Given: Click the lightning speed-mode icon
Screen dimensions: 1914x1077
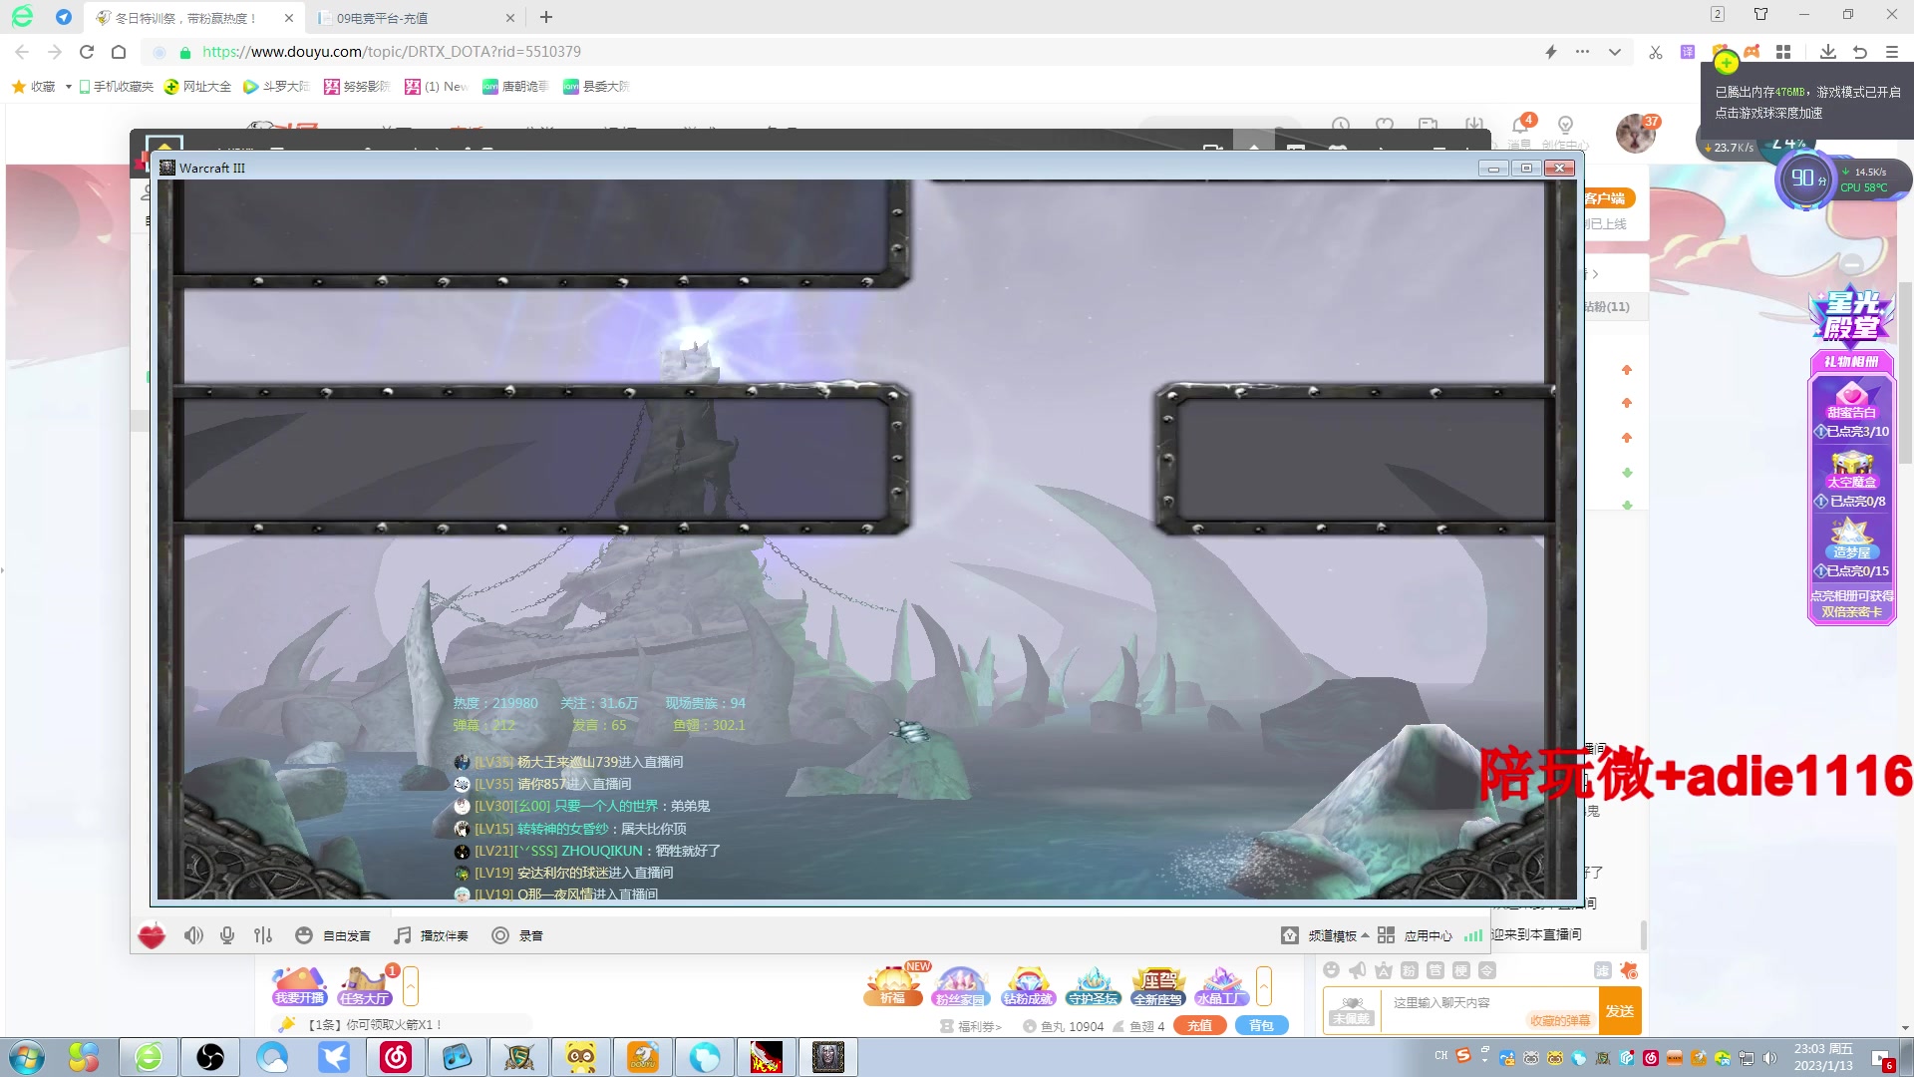Looking at the screenshot, I should click(x=1551, y=52).
